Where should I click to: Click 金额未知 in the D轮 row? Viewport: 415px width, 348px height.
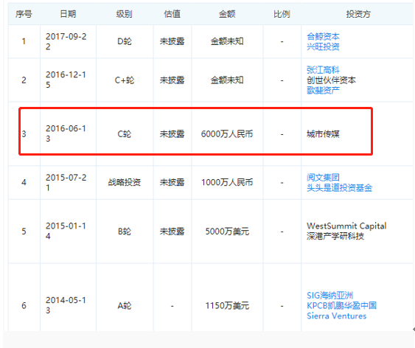[227, 41]
